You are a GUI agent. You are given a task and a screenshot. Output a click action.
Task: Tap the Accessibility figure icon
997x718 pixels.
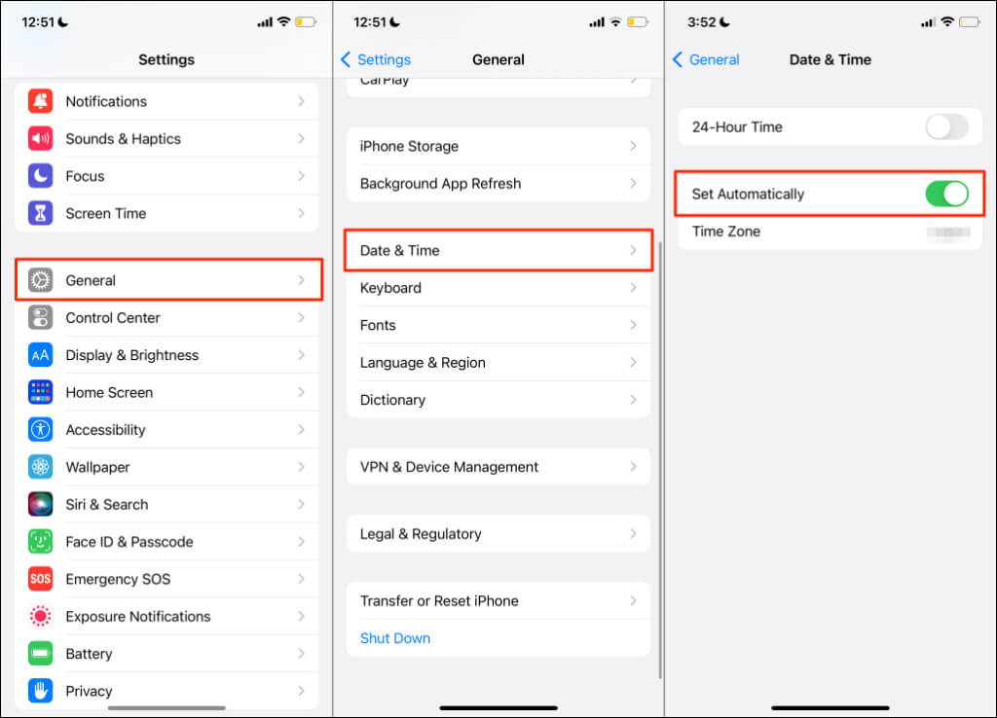coord(40,429)
